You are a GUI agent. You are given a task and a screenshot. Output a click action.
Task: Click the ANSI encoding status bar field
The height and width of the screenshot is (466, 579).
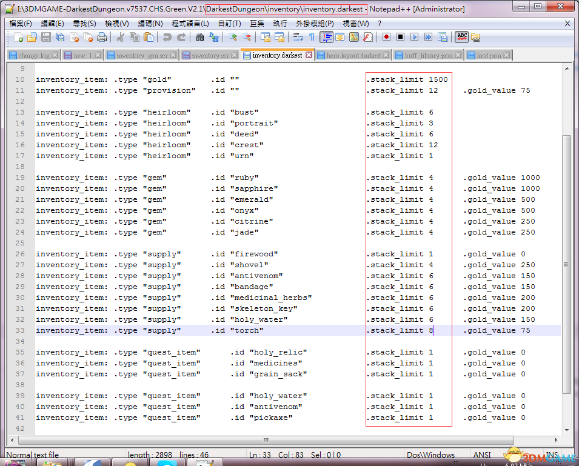click(482, 454)
